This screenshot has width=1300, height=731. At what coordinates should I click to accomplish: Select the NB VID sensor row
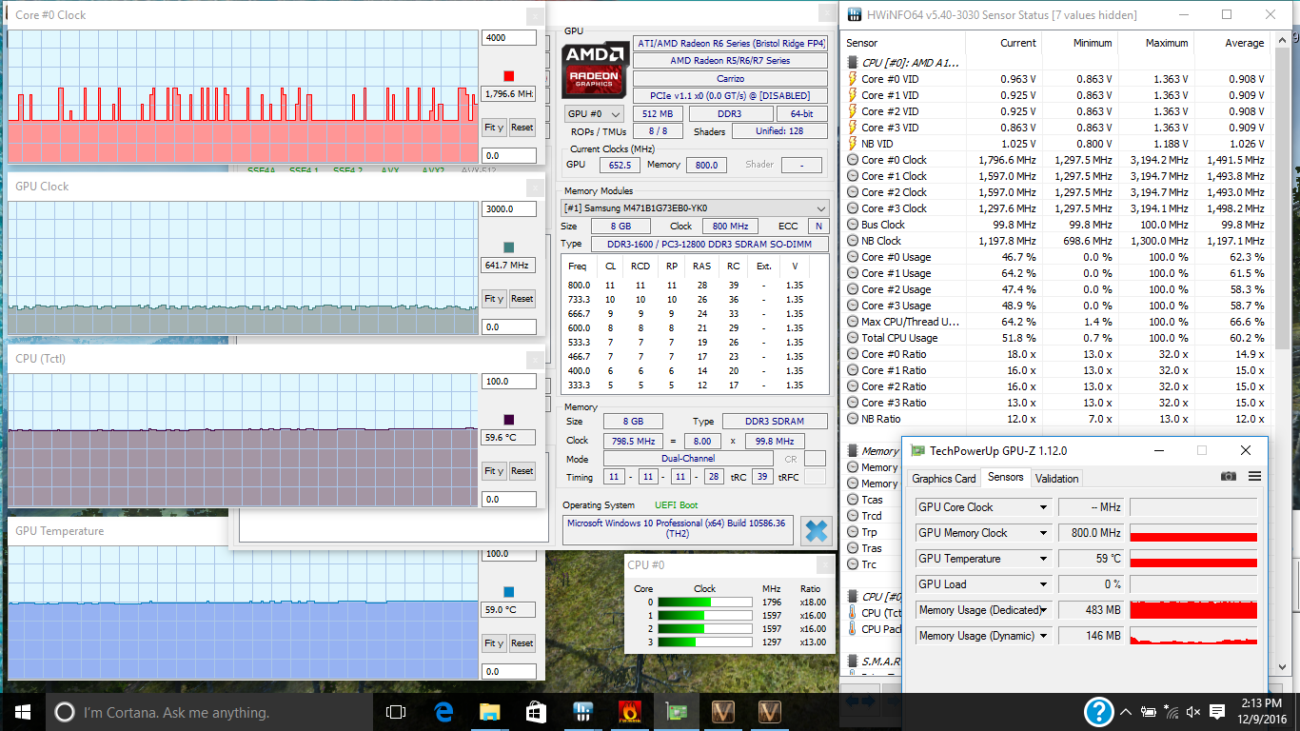[x=1057, y=144]
